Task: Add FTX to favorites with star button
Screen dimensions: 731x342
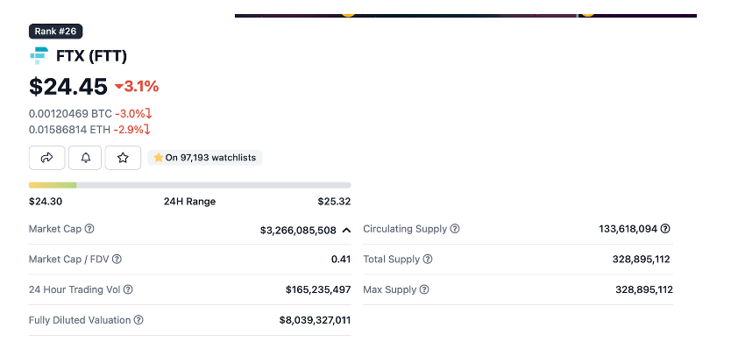Action: coord(123,158)
